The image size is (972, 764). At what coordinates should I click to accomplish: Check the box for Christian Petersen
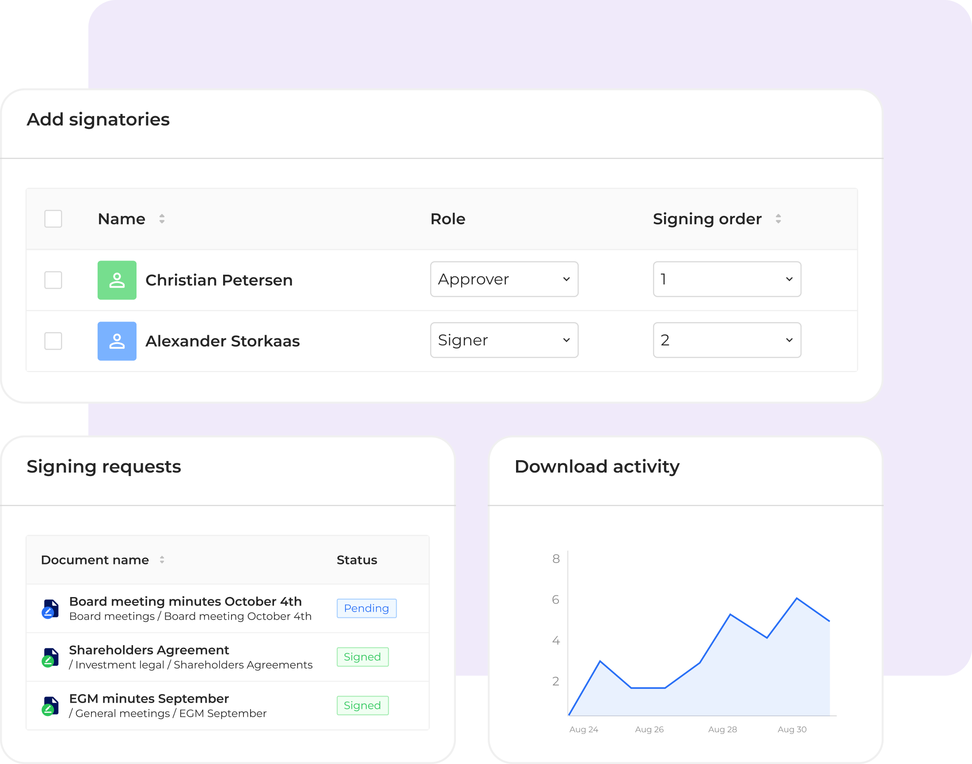(53, 280)
